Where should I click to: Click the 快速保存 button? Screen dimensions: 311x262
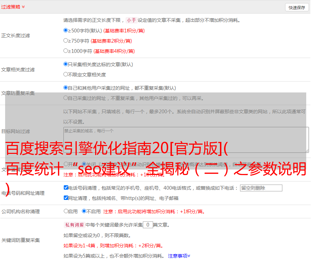click(x=297, y=8)
